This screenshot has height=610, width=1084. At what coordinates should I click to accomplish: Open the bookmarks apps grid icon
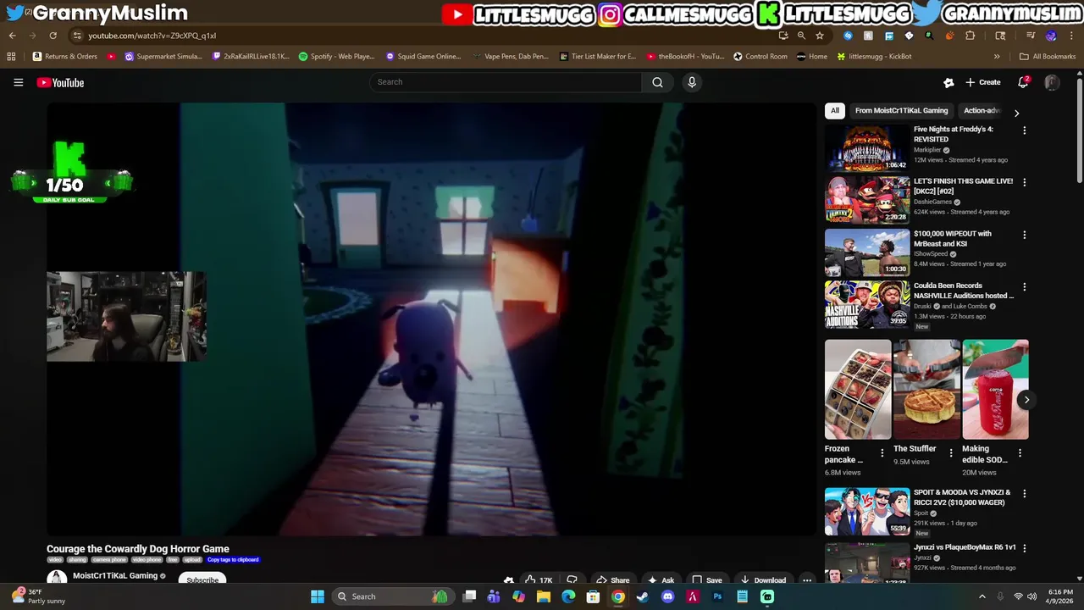tap(11, 57)
